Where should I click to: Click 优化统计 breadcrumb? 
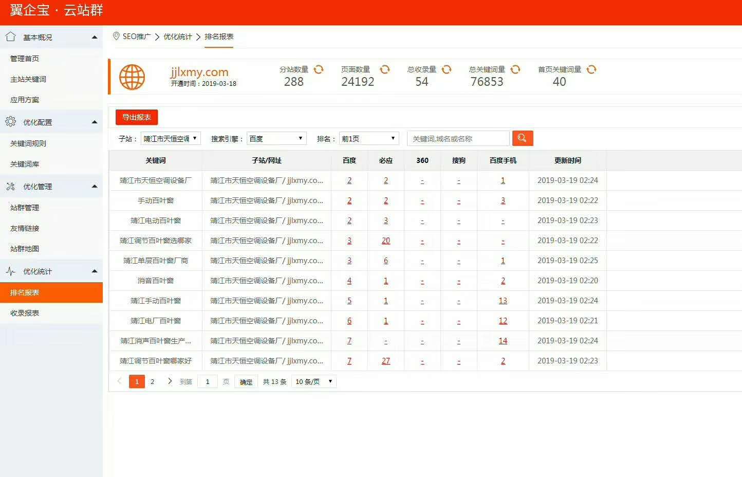[x=178, y=36]
